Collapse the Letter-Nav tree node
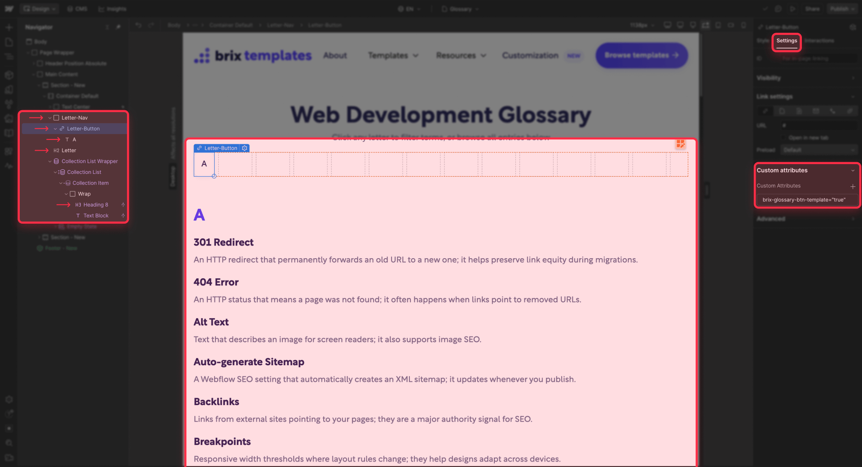Screen dimensions: 862x467 coord(50,118)
